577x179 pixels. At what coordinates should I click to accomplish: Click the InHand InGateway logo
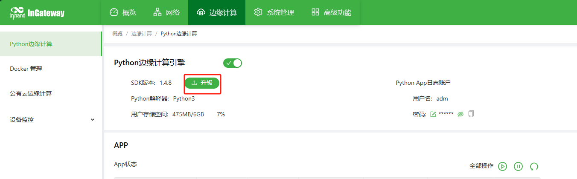coord(37,12)
